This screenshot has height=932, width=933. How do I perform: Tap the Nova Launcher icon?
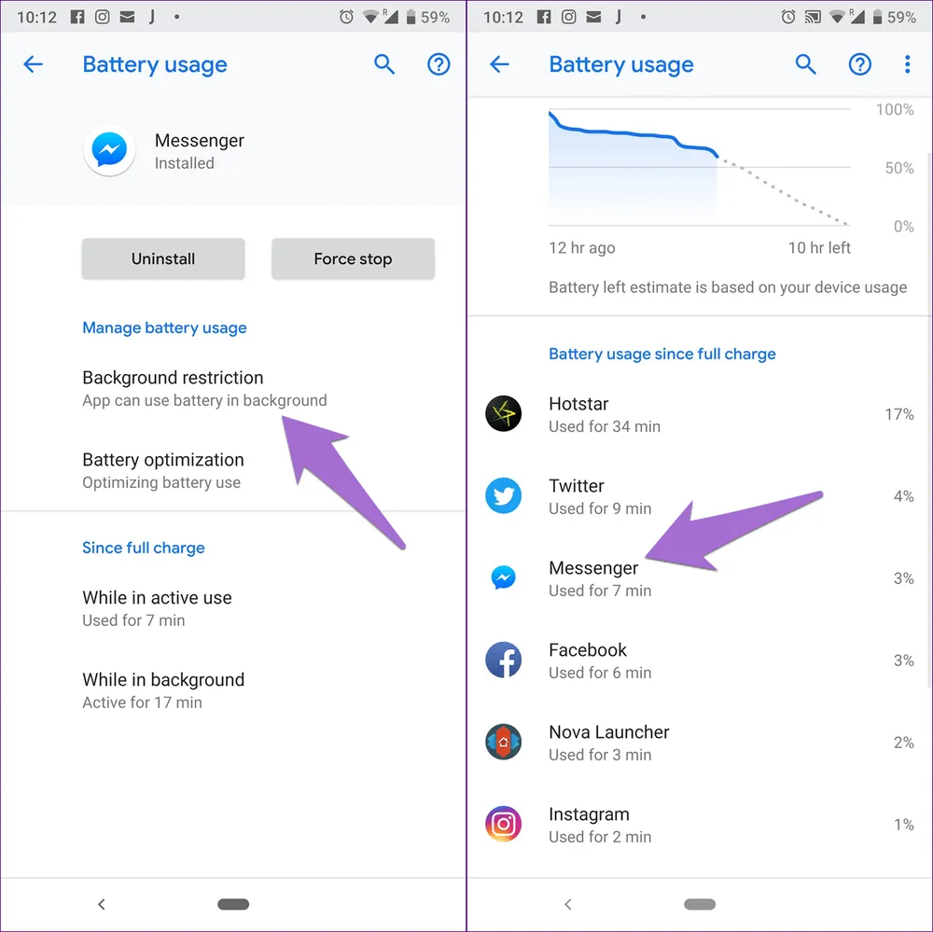click(x=504, y=743)
